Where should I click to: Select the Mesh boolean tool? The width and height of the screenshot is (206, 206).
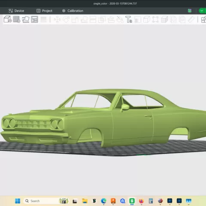pos(102,19)
